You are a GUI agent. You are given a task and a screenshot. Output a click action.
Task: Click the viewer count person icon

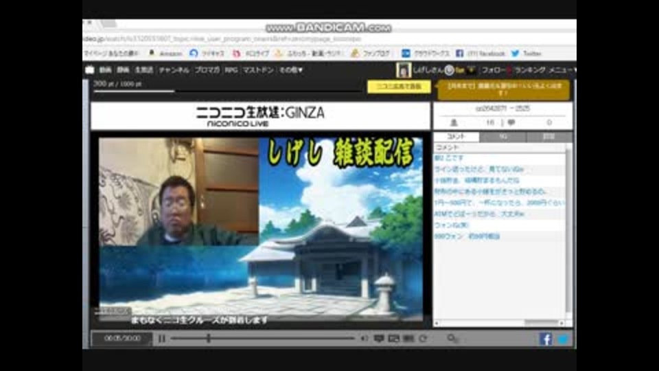click(454, 122)
